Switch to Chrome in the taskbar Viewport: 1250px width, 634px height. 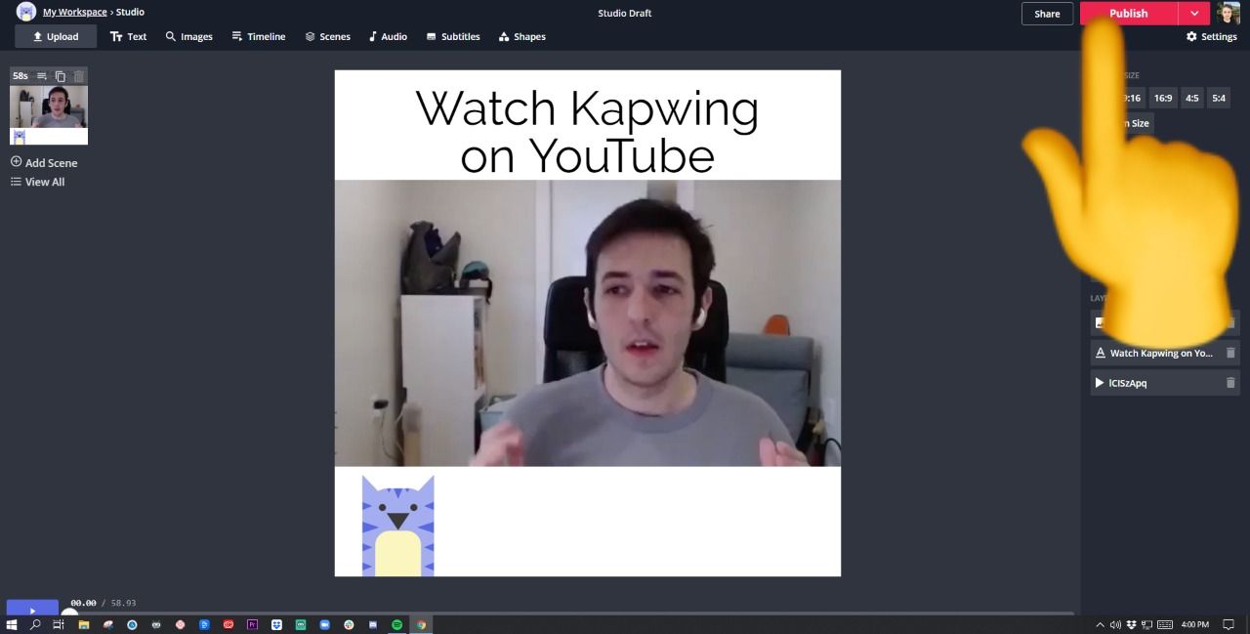(x=421, y=624)
